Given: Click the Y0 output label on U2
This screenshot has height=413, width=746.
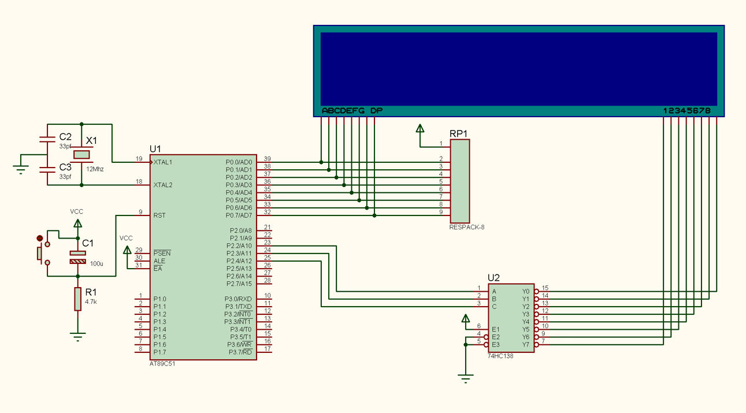Looking at the screenshot, I should pyautogui.click(x=525, y=292).
